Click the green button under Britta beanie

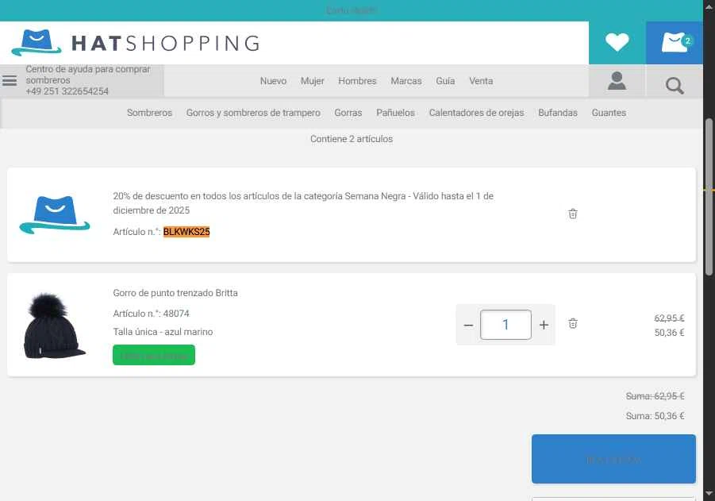(154, 355)
